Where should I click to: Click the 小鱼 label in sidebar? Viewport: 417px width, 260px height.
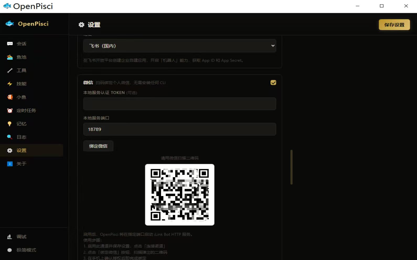[22, 97]
